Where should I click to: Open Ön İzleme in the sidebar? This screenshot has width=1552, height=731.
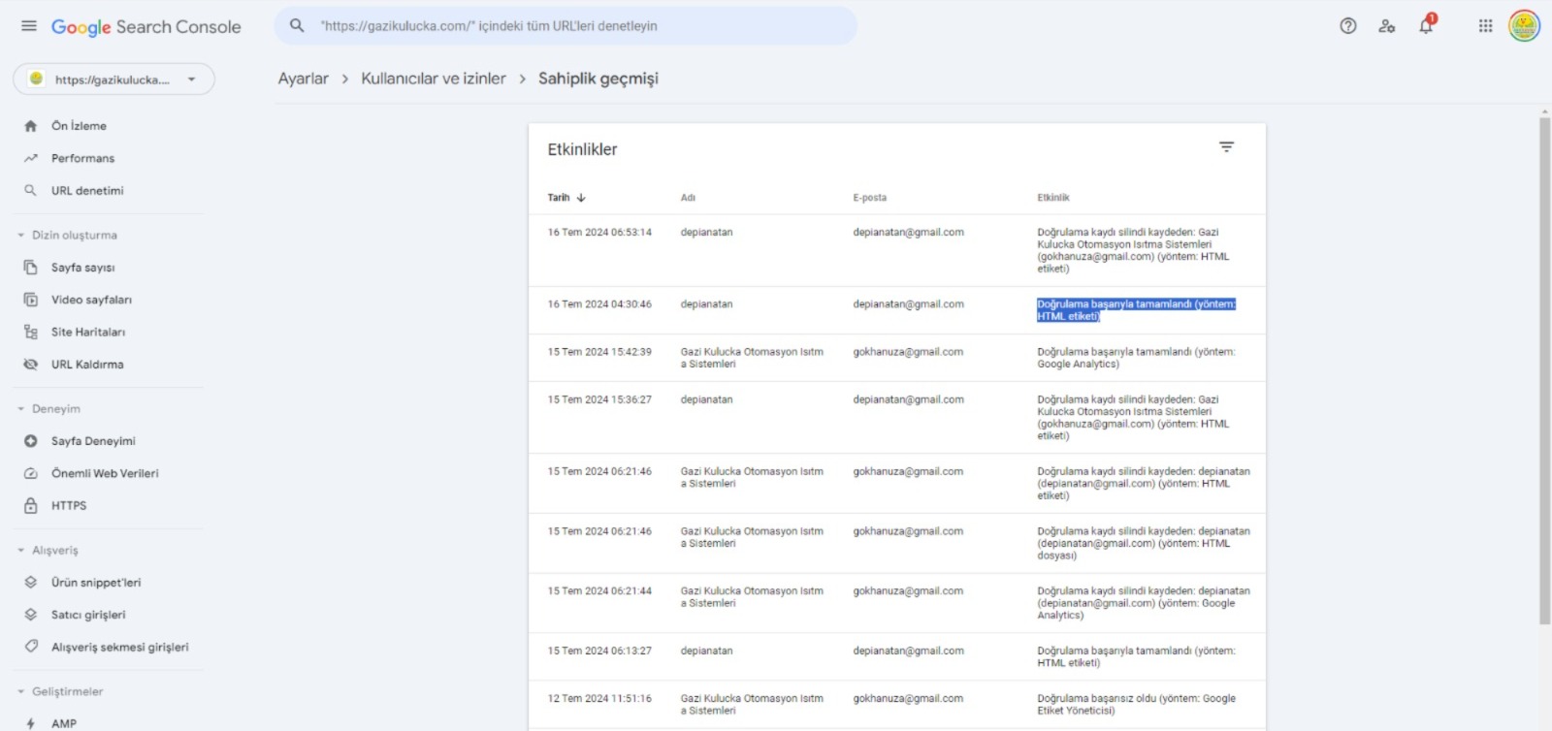click(x=79, y=126)
